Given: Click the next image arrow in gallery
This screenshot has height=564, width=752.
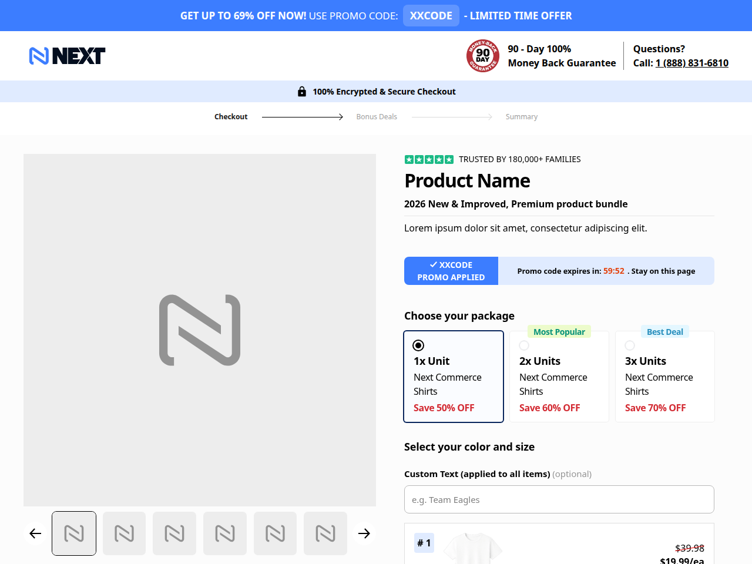Looking at the screenshot, I should 364,533.
